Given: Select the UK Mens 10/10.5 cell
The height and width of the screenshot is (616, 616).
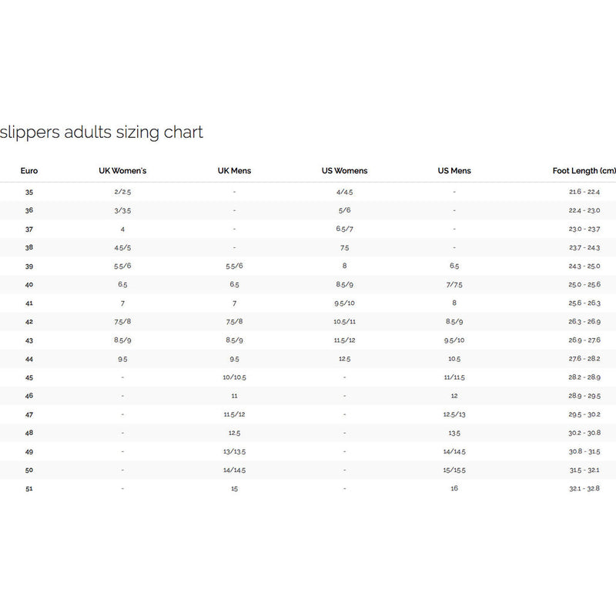Looking at the screenshot, I should click(234, 377).
